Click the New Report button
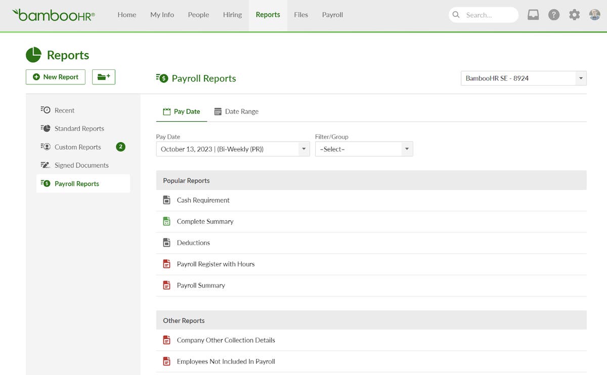607x375 pixels. pyautogui.click(x=55, y=77)
